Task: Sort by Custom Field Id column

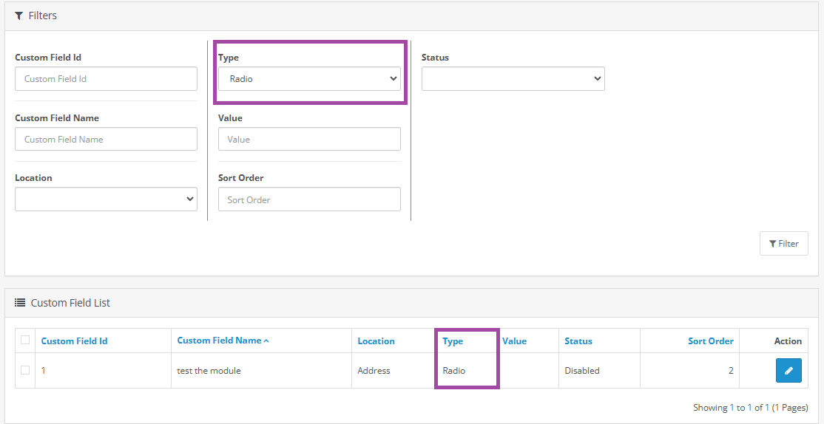Action: pos(74,341)
